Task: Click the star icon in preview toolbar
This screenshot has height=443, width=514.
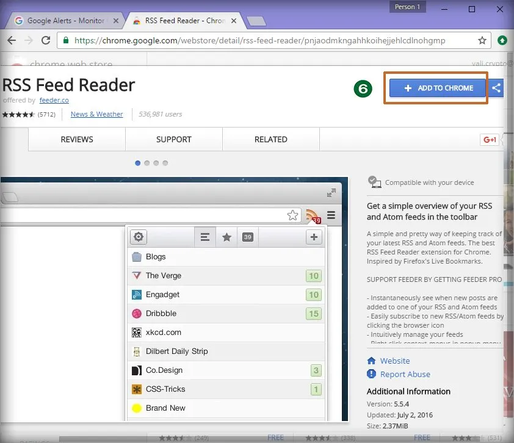Action: click(293, 215)
